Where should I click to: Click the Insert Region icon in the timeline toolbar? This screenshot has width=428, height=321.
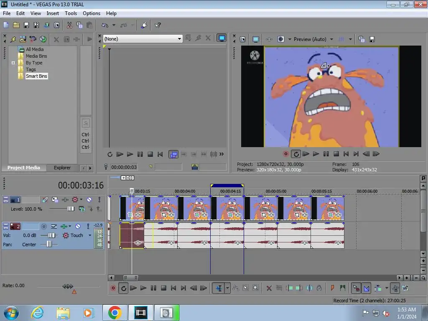(x=343, y=288)
